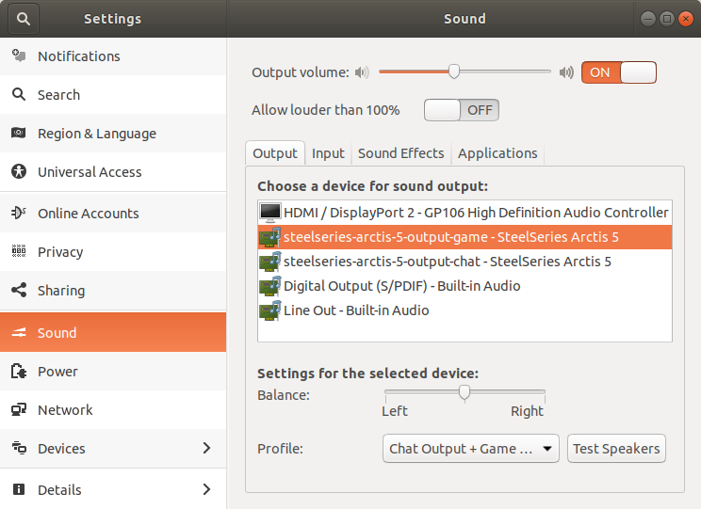
Task: Click the HDMI monitor device icon
Action: click(270, 213)
